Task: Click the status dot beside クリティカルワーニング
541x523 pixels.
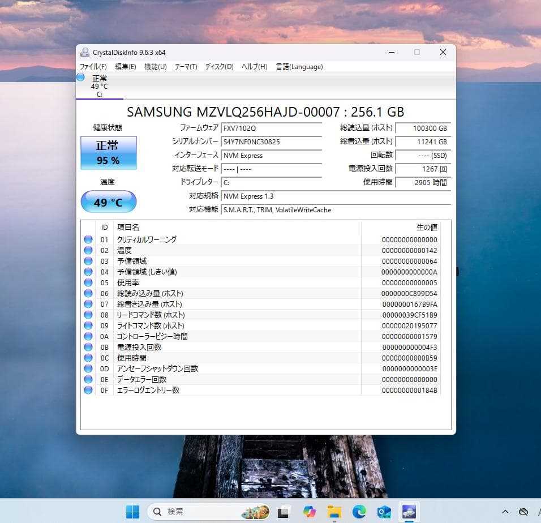Action: tap(88, 239)
